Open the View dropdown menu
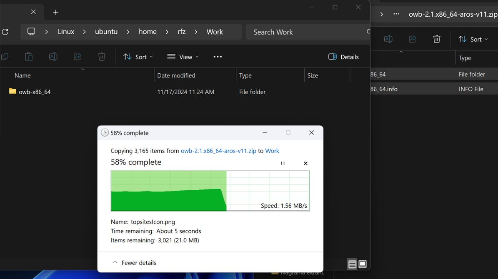498x279 pixels. tap(183, 57)
